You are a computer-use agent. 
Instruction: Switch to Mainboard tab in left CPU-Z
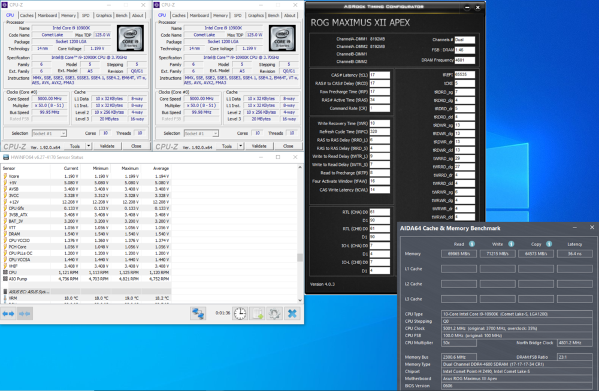pyautogui.click(x=47, y=16)
